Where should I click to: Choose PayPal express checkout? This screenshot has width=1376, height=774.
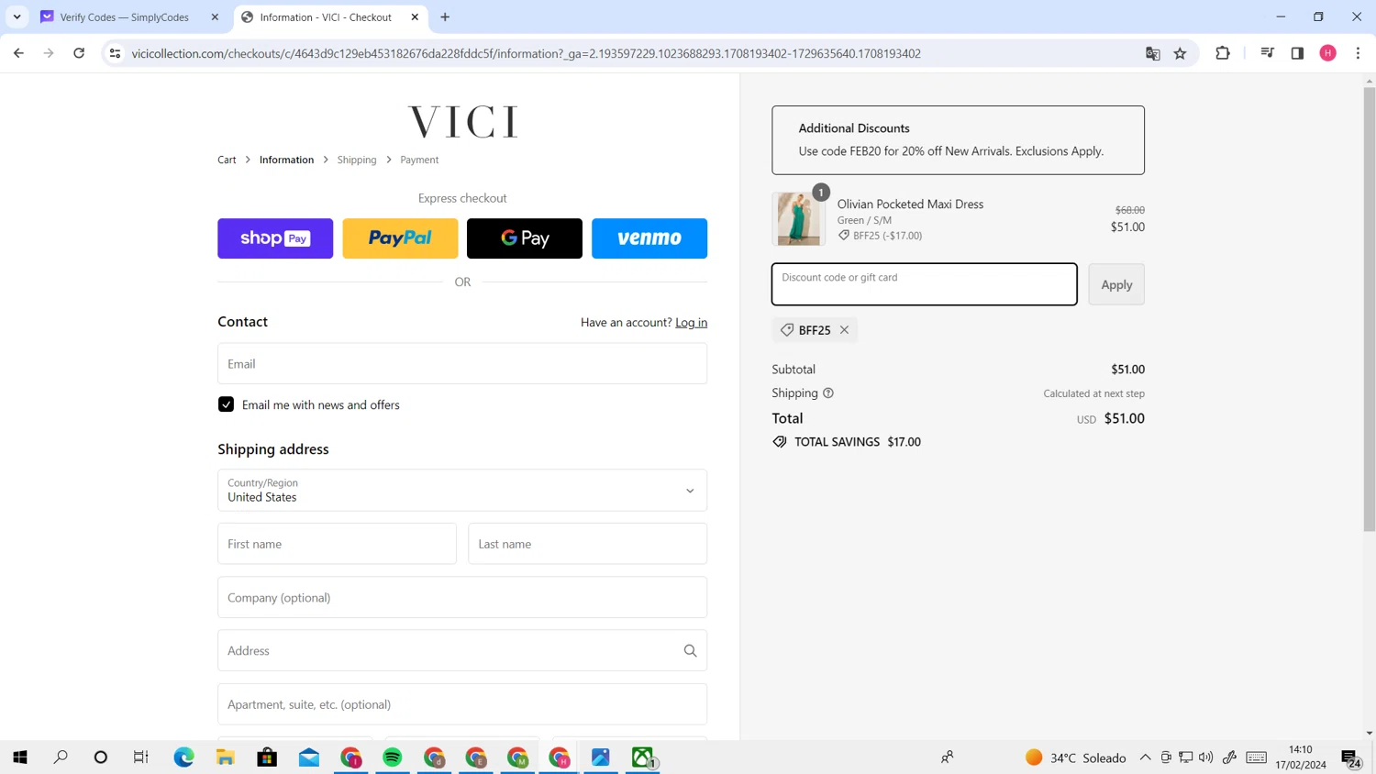pos(400,238)
